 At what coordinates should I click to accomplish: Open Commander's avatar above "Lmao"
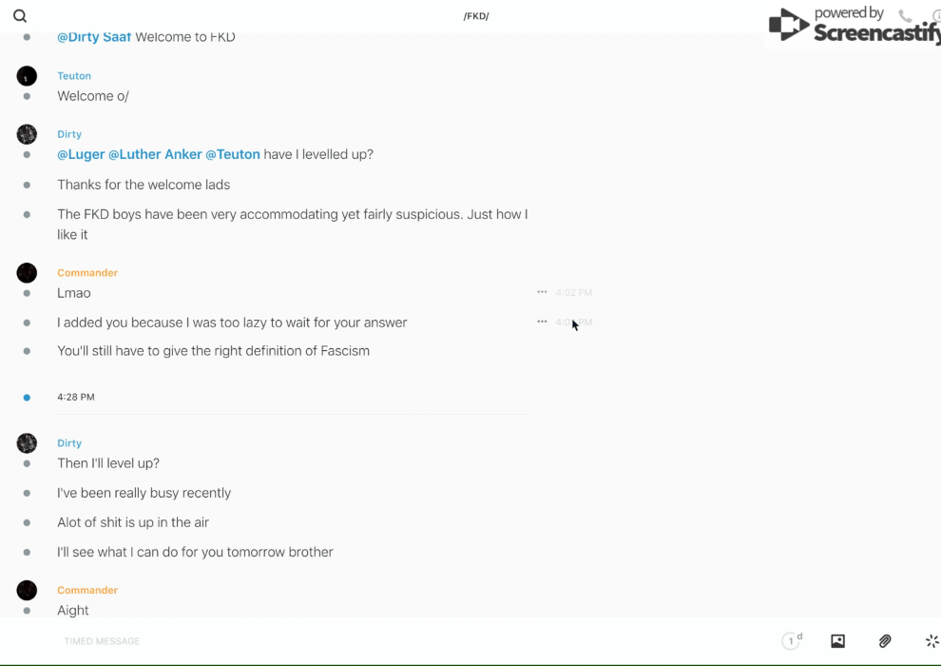pyautogui.click(x=27, y=273)
